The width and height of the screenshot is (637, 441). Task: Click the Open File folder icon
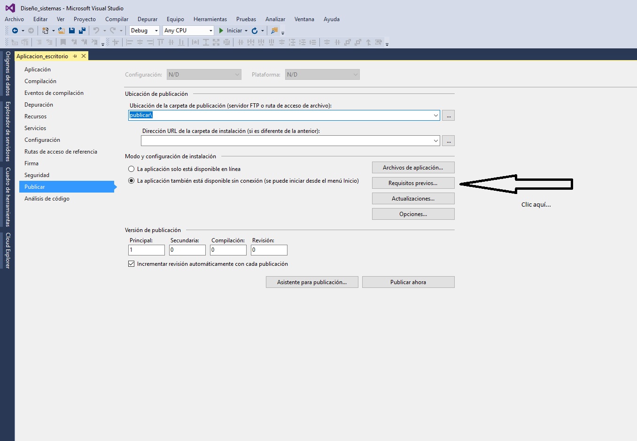click(x=61, y=31)
